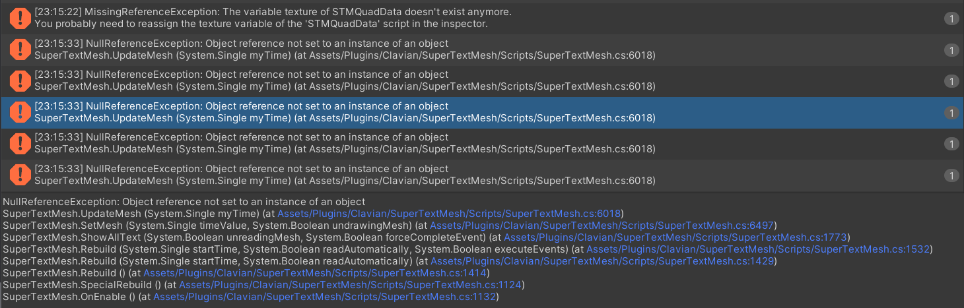
Task: Open the SuperTextMesh.cs:1532 Rebuild link
Action: pos(758,249)
